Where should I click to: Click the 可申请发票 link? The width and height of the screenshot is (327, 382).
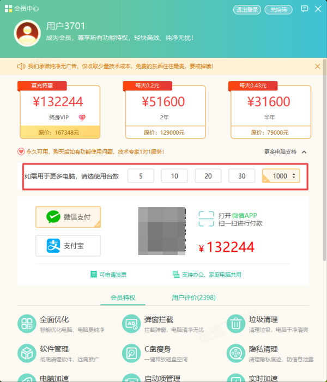(x=113, y=275)
